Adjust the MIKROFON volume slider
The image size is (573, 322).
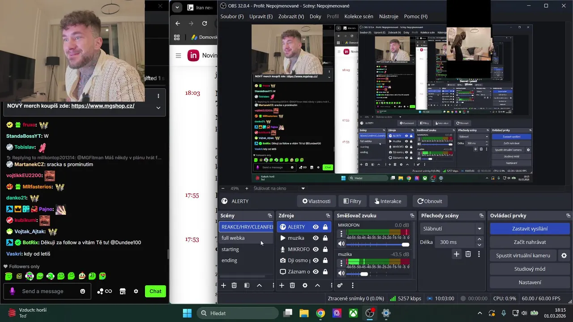(x=378, y=245)
